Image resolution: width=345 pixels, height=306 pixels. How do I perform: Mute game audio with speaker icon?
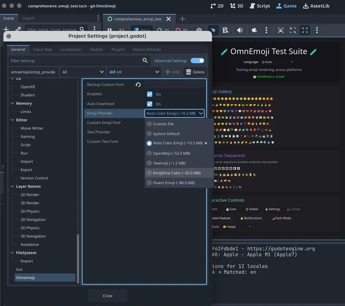coord(240,30)
